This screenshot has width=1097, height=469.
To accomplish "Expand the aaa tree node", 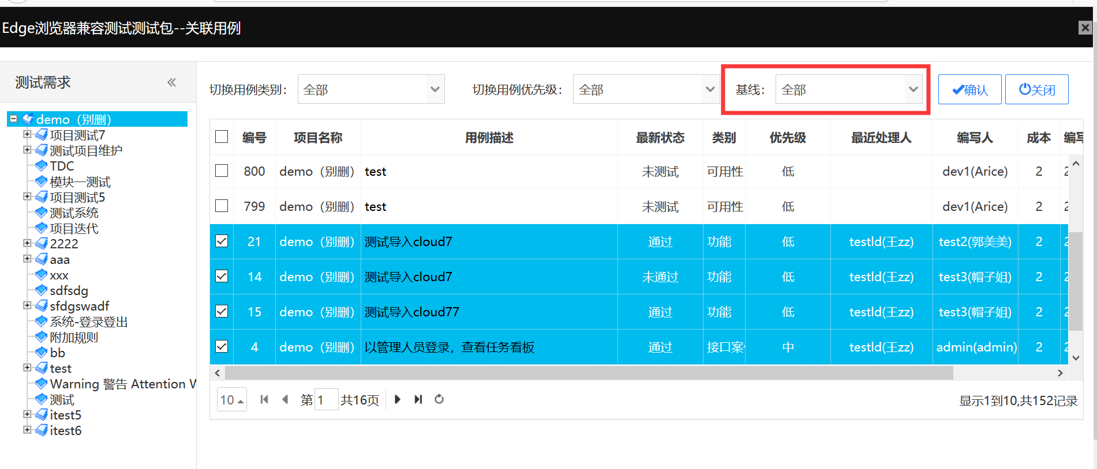I will point(27,259).
